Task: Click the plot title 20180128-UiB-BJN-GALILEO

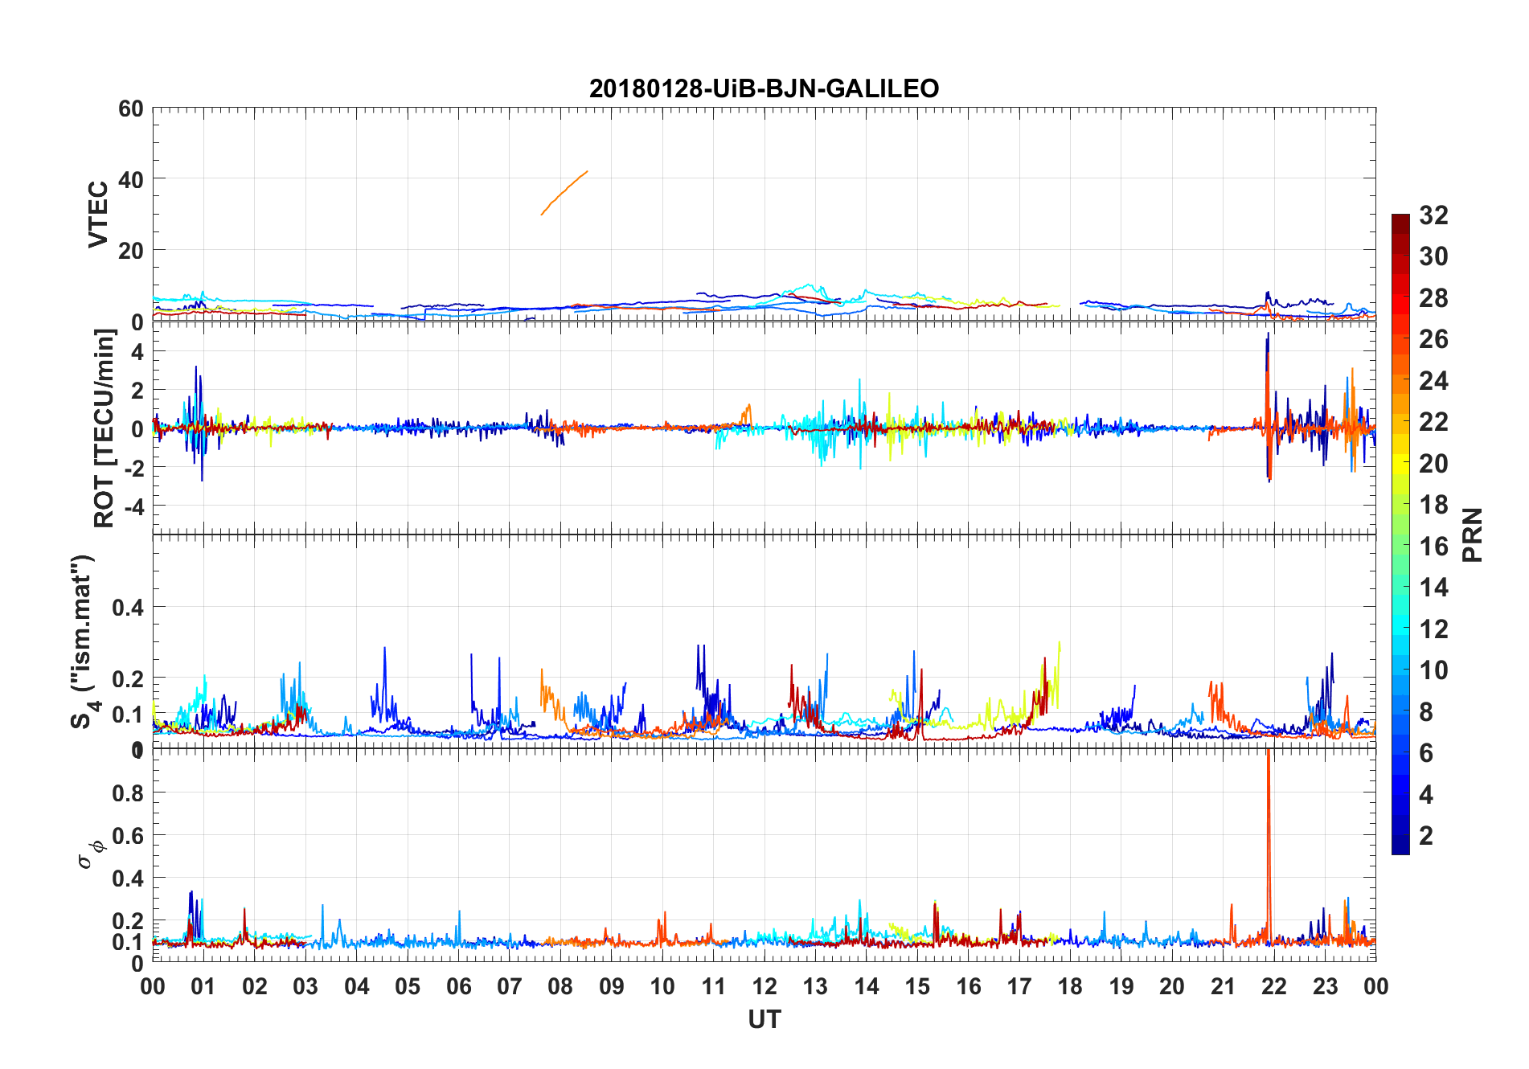Action: coord(764,88)
